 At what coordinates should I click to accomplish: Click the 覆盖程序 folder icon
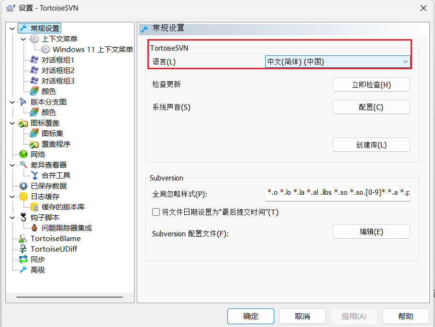pyautogui.click(x=34, y=144)
